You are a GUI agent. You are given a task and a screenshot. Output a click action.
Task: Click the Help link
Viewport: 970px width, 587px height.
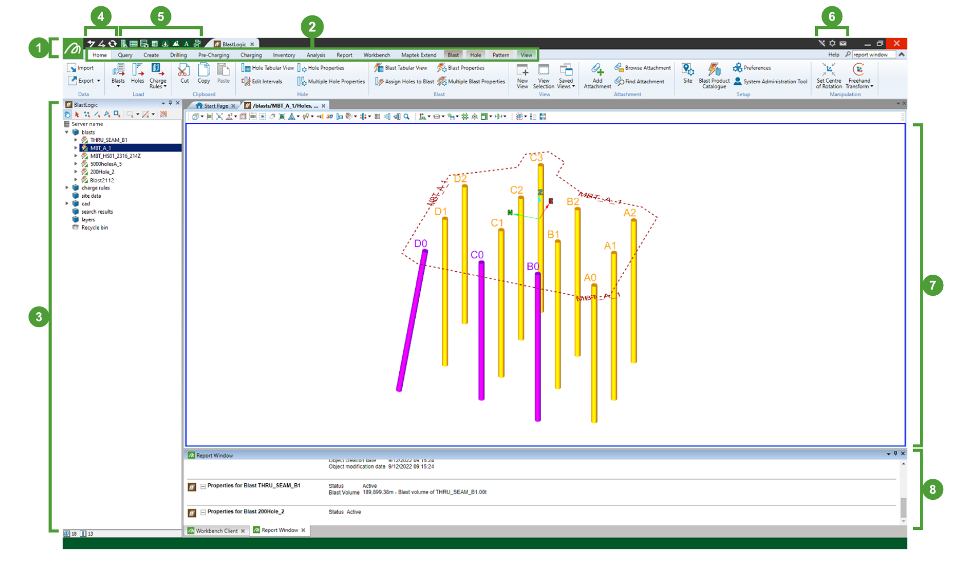833,55
